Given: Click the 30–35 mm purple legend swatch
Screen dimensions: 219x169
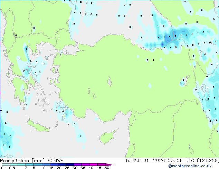Looking at the screenshot, I should (x=78, y=165).
